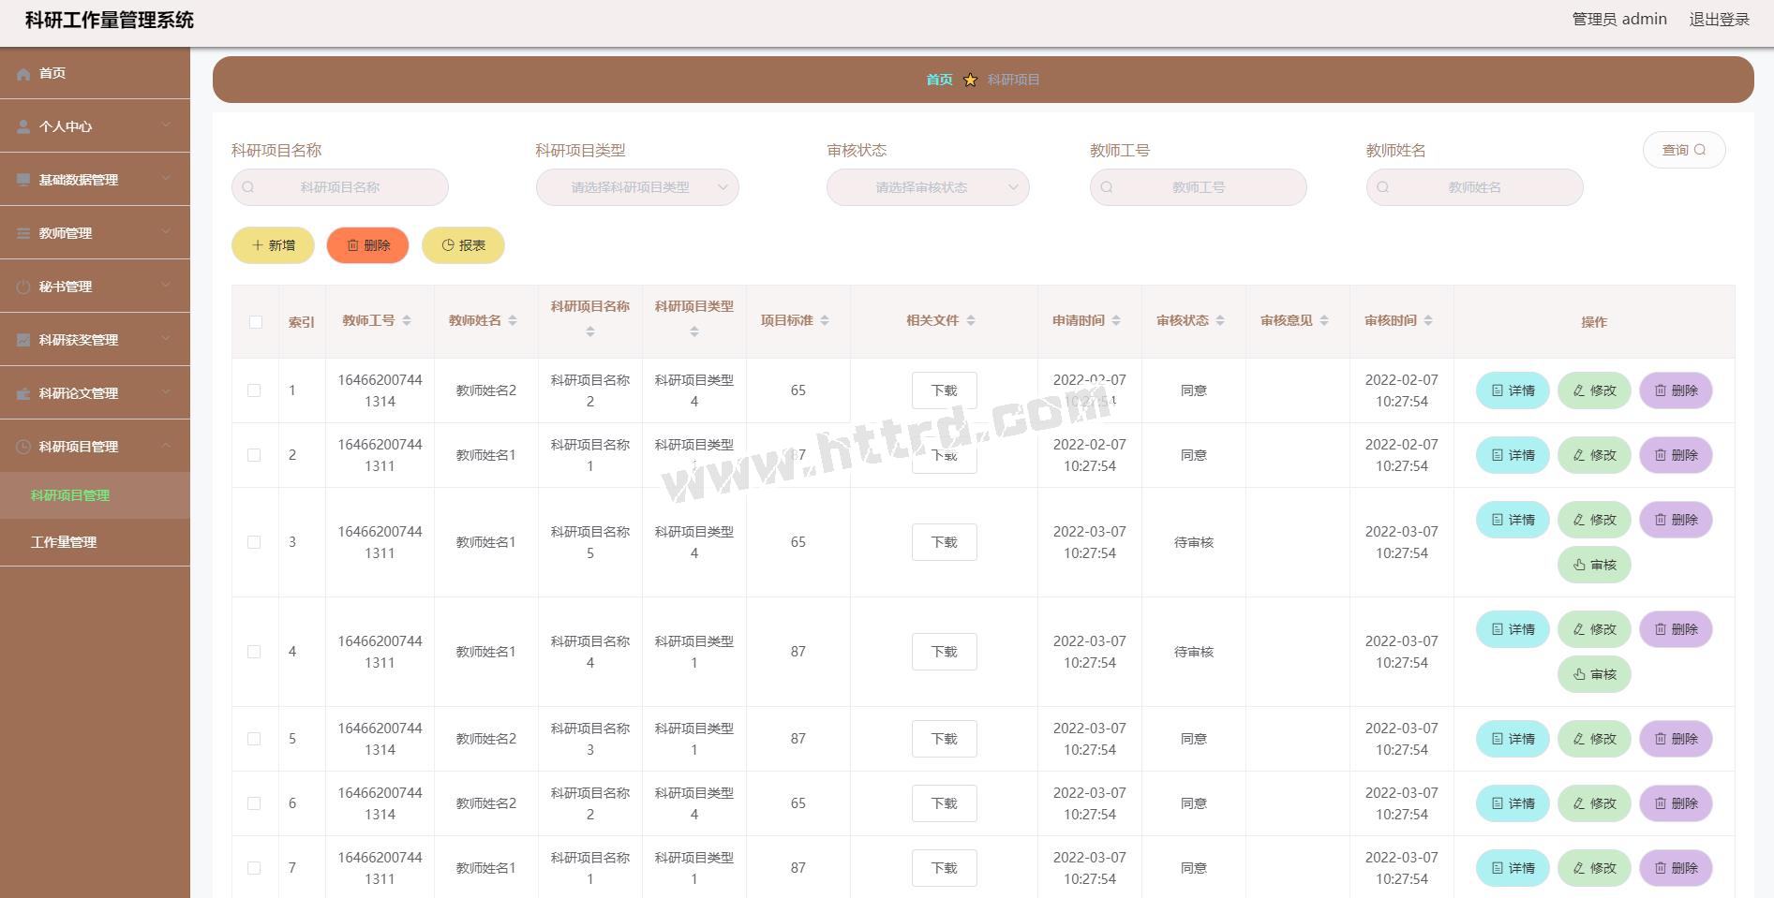Expand 秘书管理 chevron
1774x898 pixels.
(166, 285)
